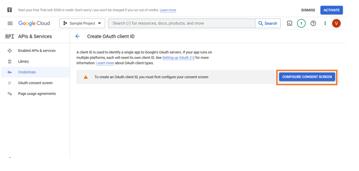Viewport: 359px width, 171px height.
Task: Open the hamburger navigation menu
Action: coord(10,23)
